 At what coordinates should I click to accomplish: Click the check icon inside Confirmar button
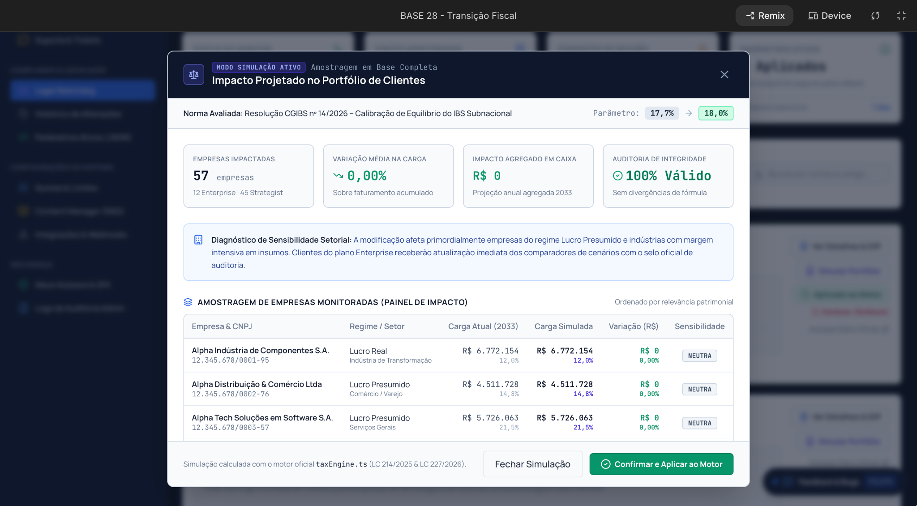(605, 464)
